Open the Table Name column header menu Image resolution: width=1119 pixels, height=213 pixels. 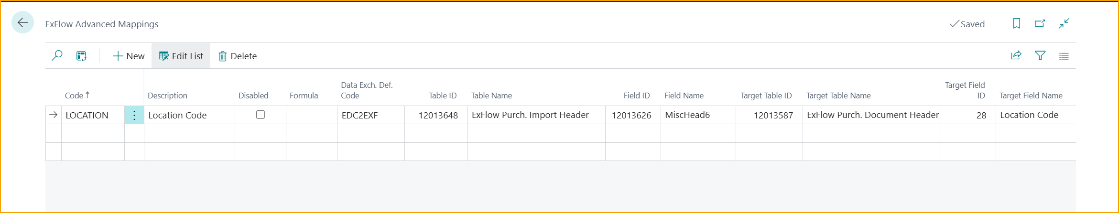point(491,96)
